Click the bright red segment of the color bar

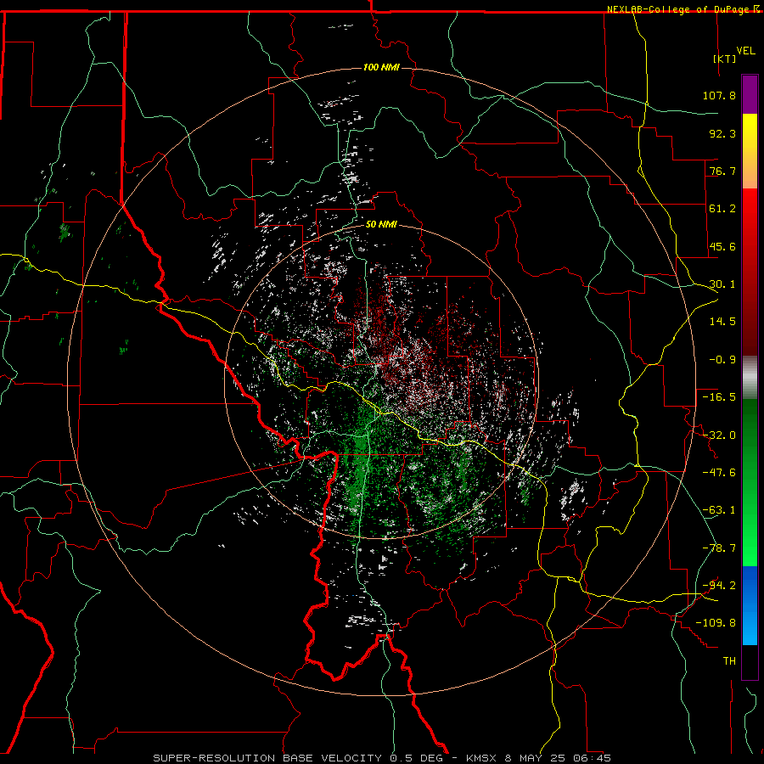(750, 272)
